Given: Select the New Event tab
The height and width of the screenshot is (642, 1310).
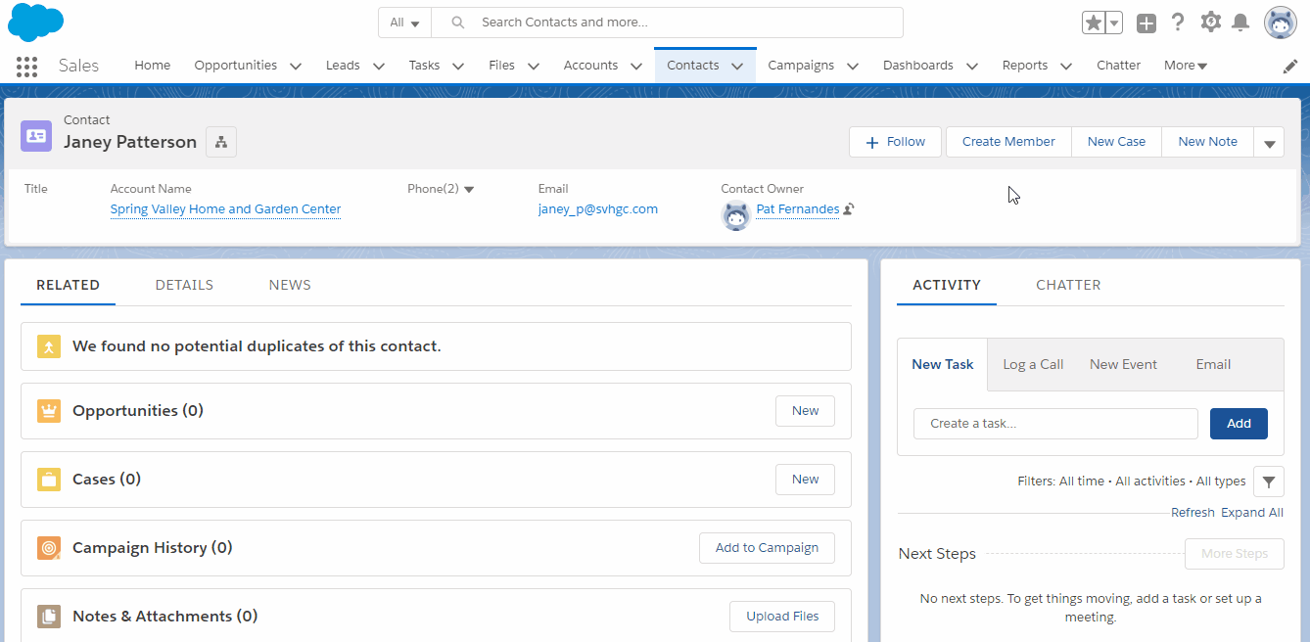Looking at the screenshot, I should tap(1123, 364).
